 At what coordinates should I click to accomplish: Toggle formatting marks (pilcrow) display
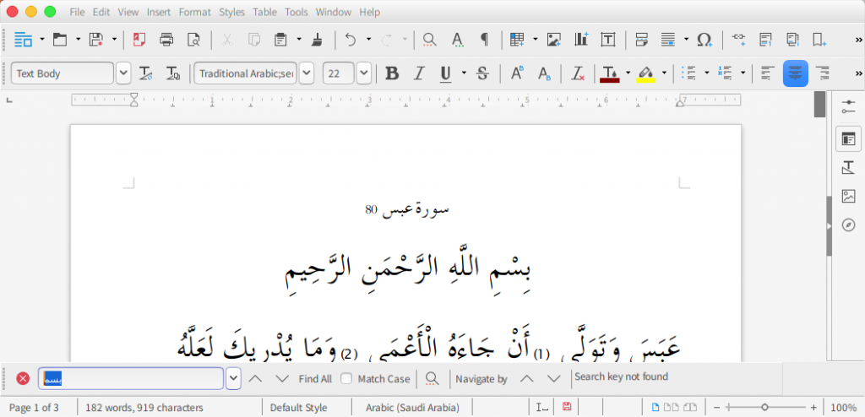click(484, 39)
